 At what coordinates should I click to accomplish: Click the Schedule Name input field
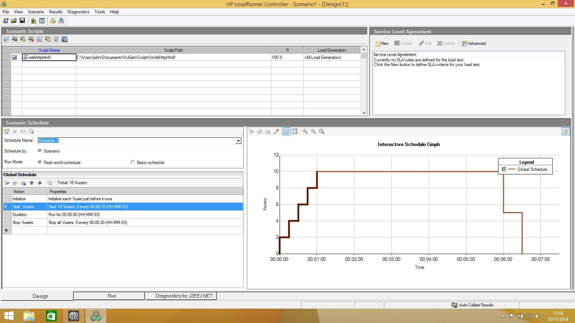(x=137, y=141)
